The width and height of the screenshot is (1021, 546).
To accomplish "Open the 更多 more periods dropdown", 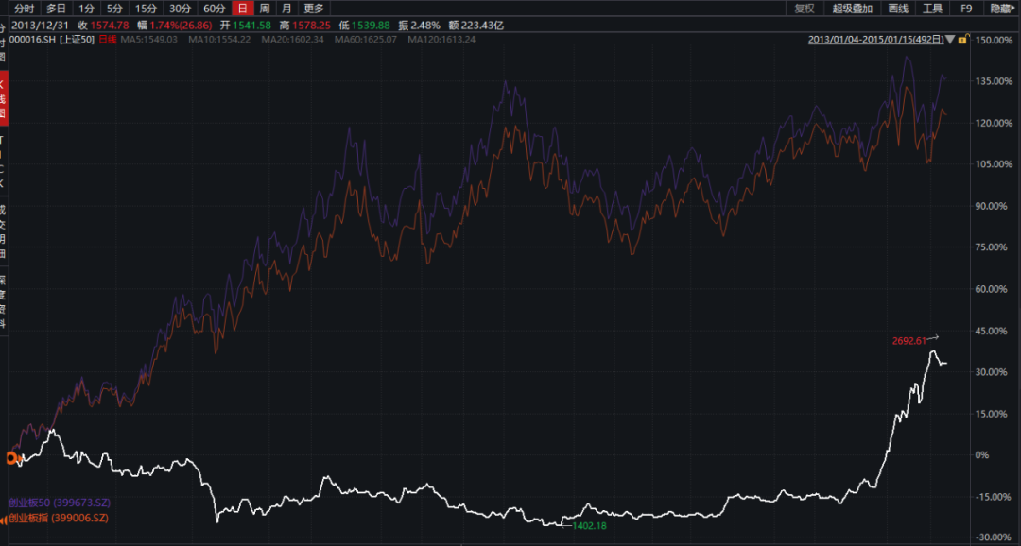I will point(314,9).
